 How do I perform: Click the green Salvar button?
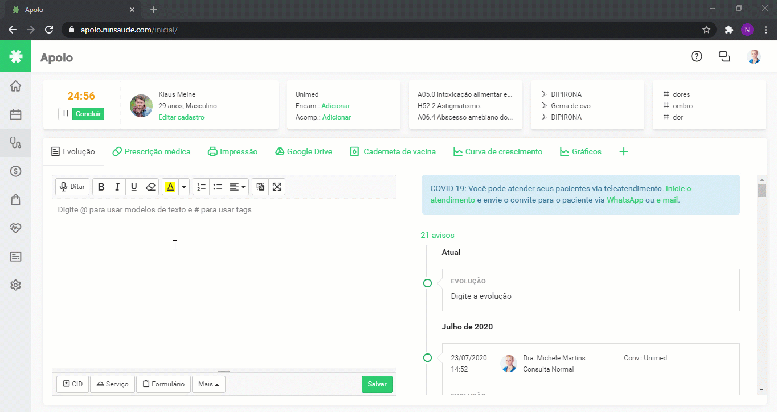[377, 384]
